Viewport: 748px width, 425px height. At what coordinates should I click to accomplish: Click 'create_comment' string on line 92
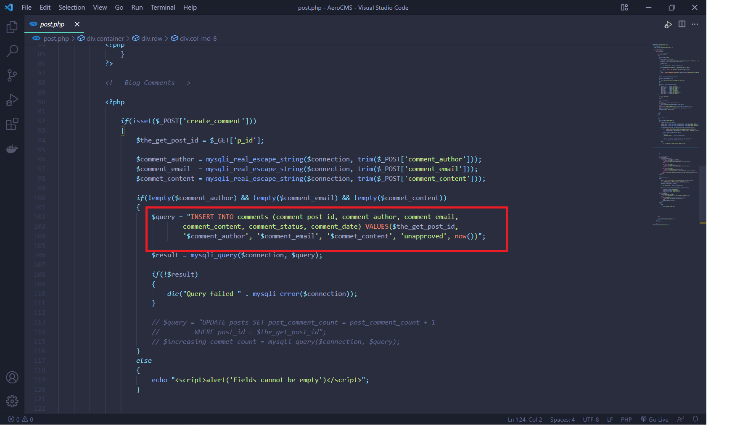(214, 121)
